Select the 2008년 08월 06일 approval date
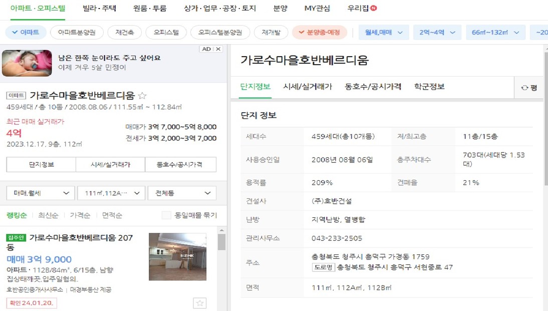The width and height of the screenshot is (548, 311). pos(342,160)
